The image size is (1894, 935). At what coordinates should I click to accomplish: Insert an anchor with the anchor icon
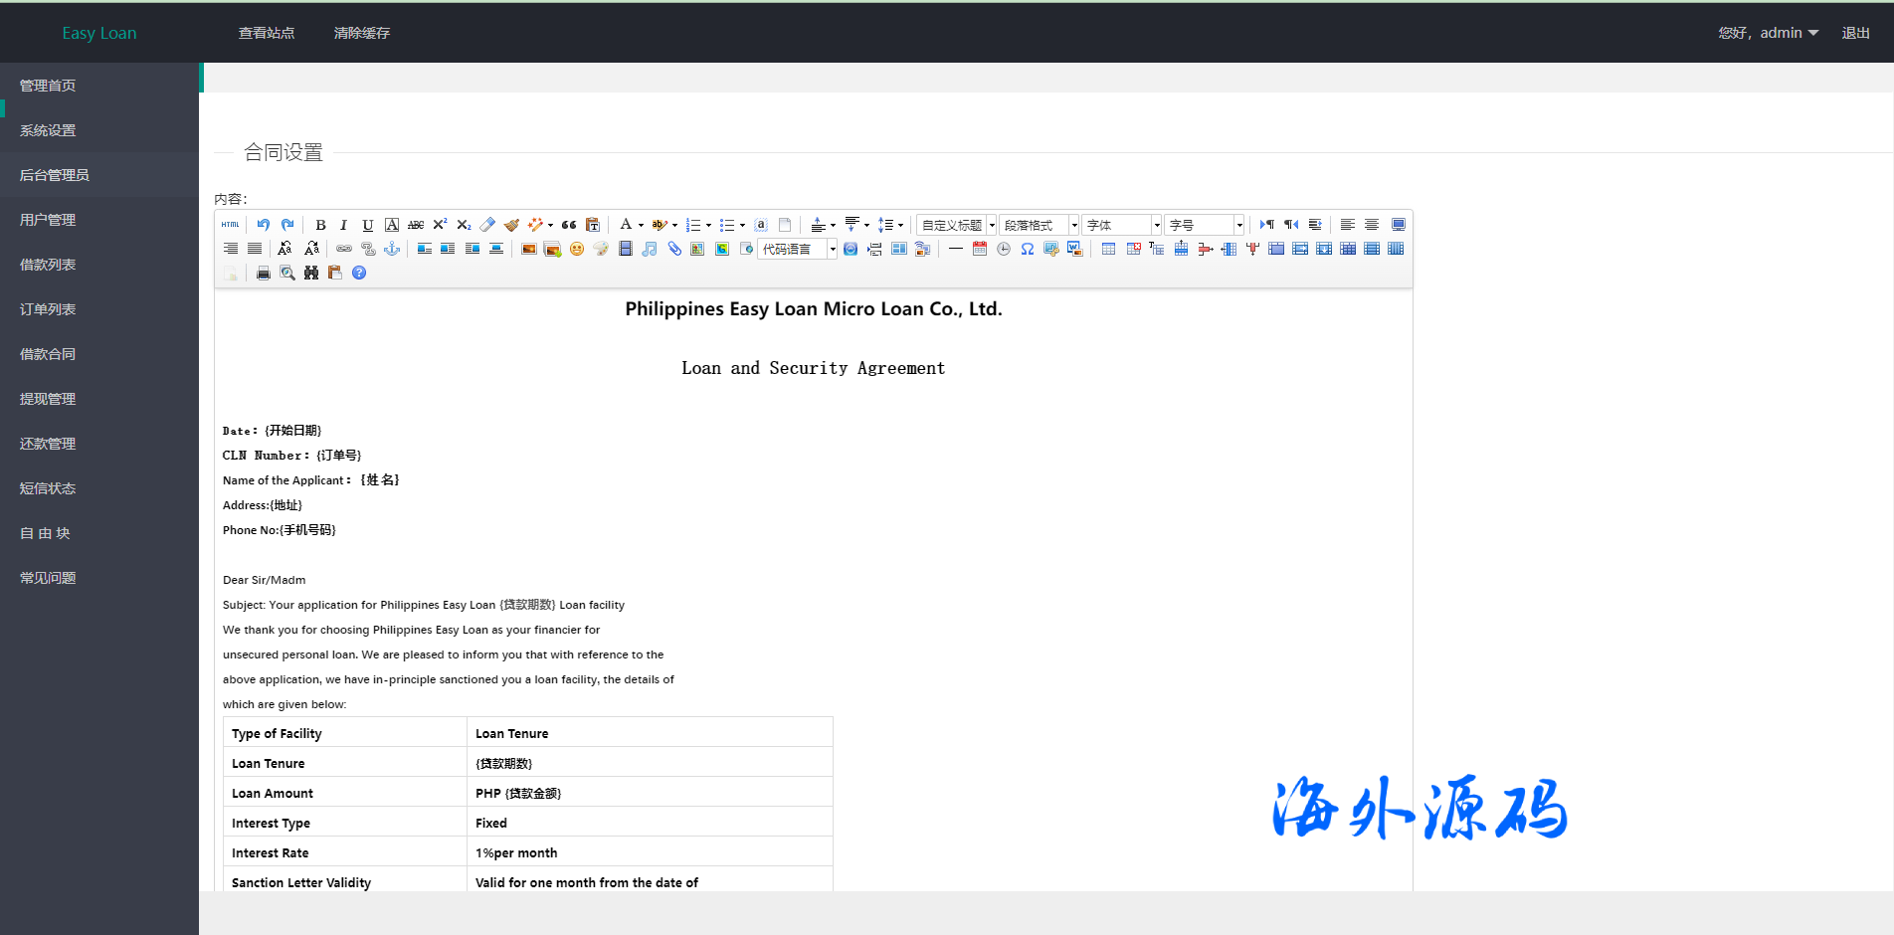pos(392,249)
